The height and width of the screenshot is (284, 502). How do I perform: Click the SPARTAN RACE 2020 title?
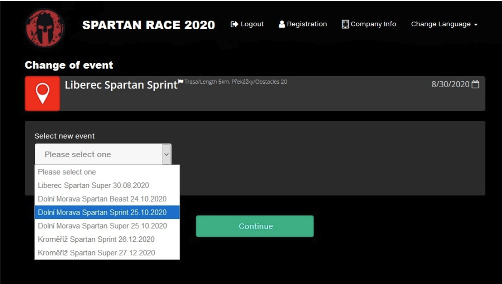tap(148, 25)
